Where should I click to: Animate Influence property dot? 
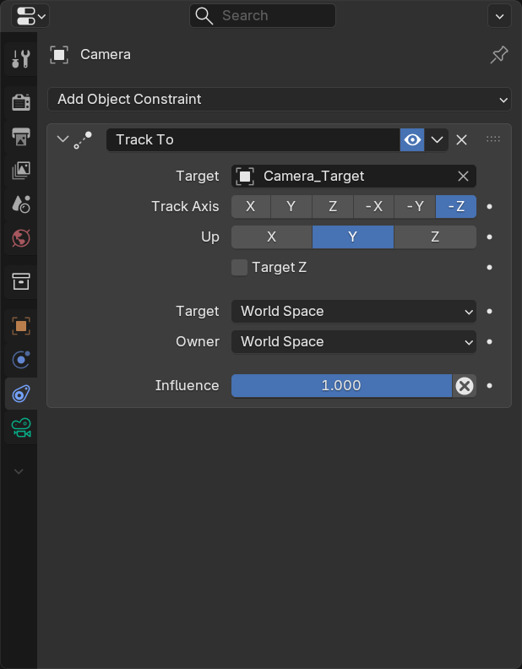489,386
